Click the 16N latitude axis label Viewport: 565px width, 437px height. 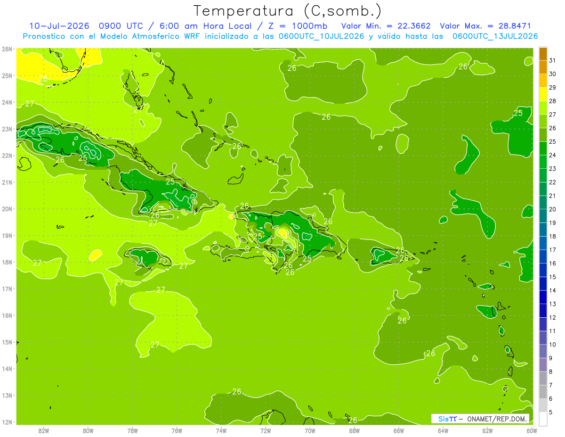(7, 315)
